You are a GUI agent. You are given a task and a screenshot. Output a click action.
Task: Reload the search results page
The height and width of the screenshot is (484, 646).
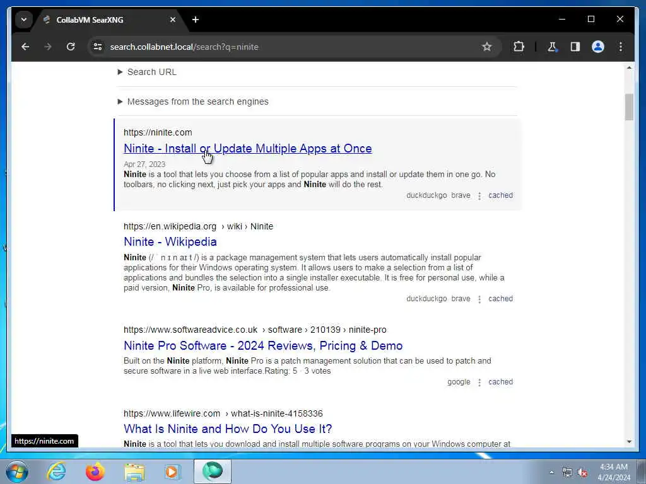tap(71, 47)
